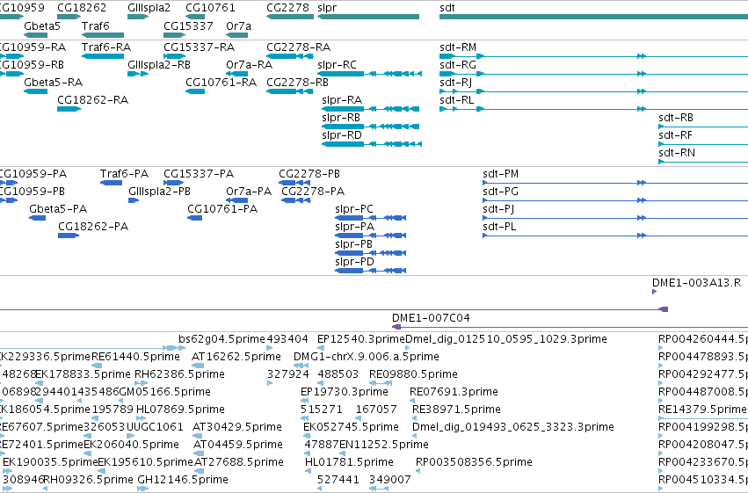
Task: Open transcript sdt-RB
Action: click(x=676, y=118)
